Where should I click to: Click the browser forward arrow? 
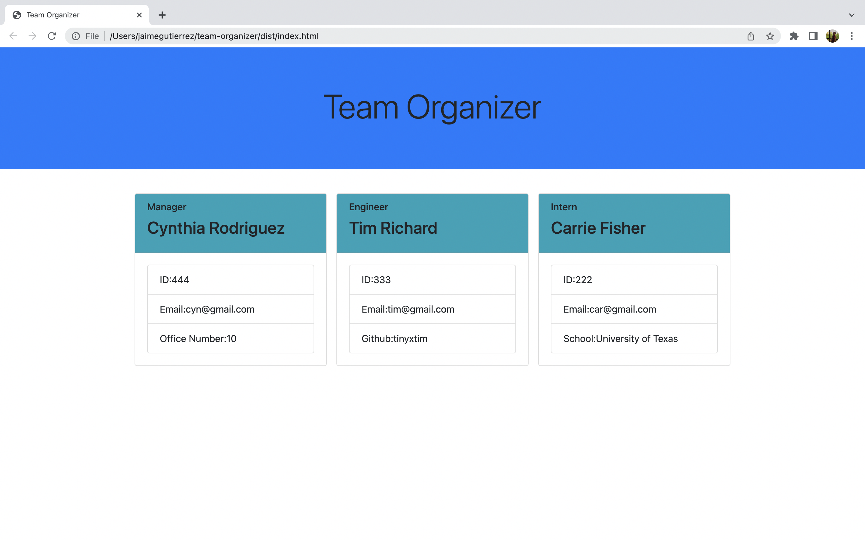click(32, 36)
